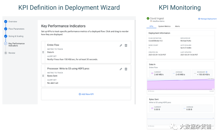
Task: Go to Overview wizard step
Action: [13, 21]
